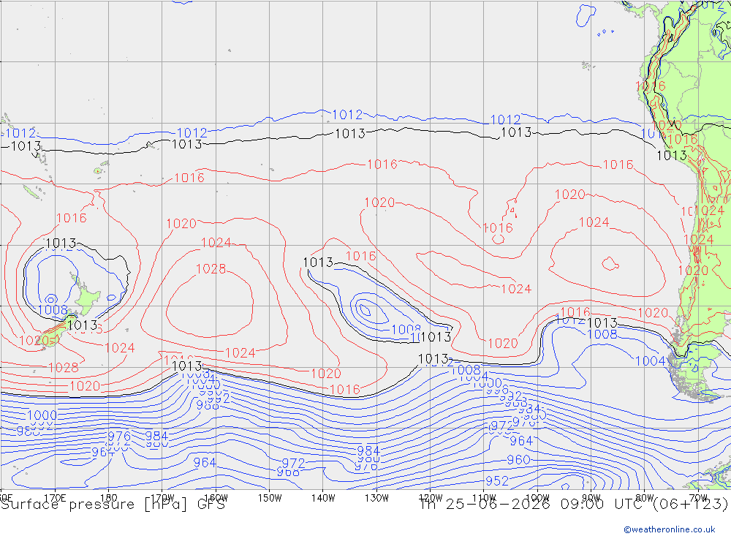Select the 160W longitude label
731x536 pixels.
click(216, 498)
